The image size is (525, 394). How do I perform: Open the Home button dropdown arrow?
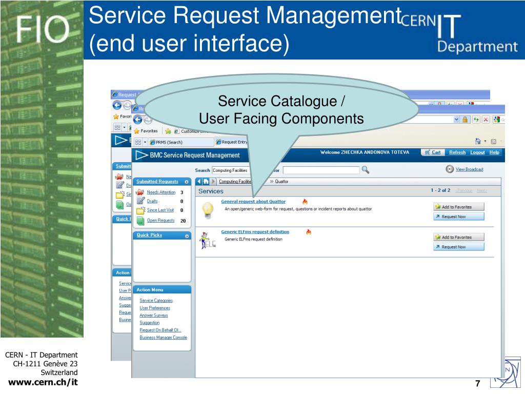[x=485, y=141]
